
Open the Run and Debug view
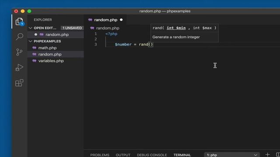pyautogui.click(x=19, y=68)
